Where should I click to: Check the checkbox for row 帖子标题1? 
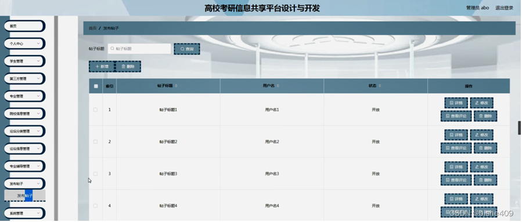click(96, 110)
